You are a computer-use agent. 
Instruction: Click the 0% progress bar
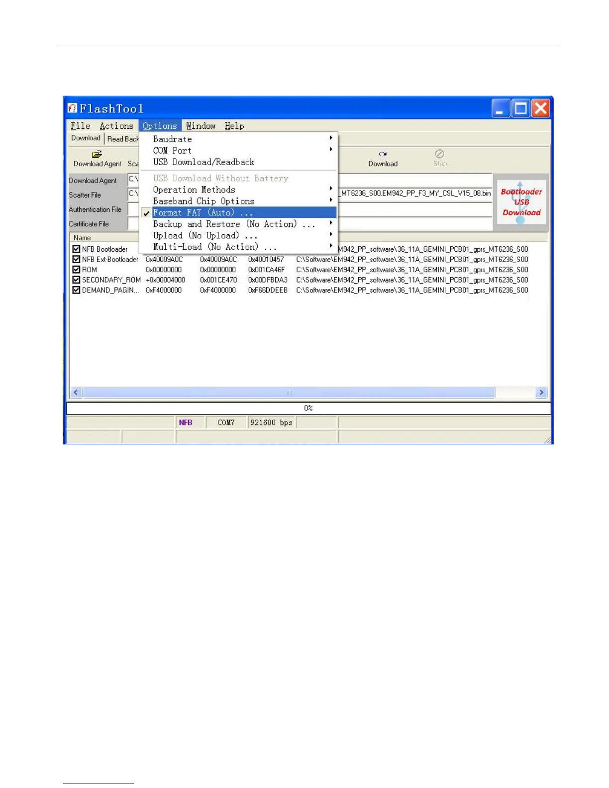(x=308, y=408)
